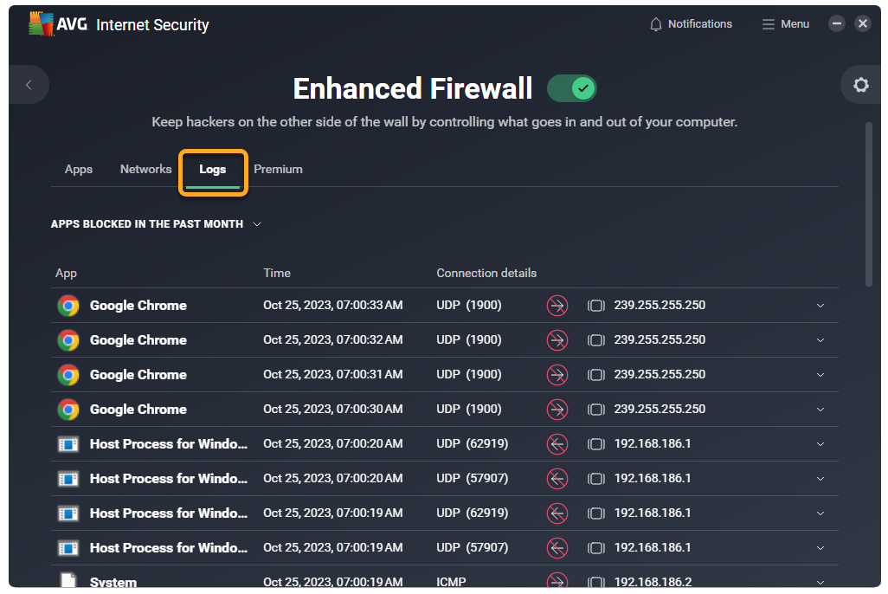Click blocked inbound arrow for UDP 62919 at 07:00:20
This screenshot has width=888, height=594.
coord(557,444)
